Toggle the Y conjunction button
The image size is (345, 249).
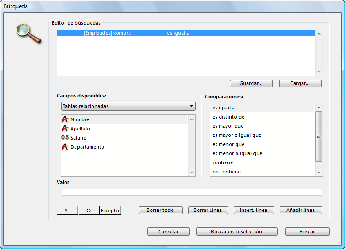[x=67, y=211]
